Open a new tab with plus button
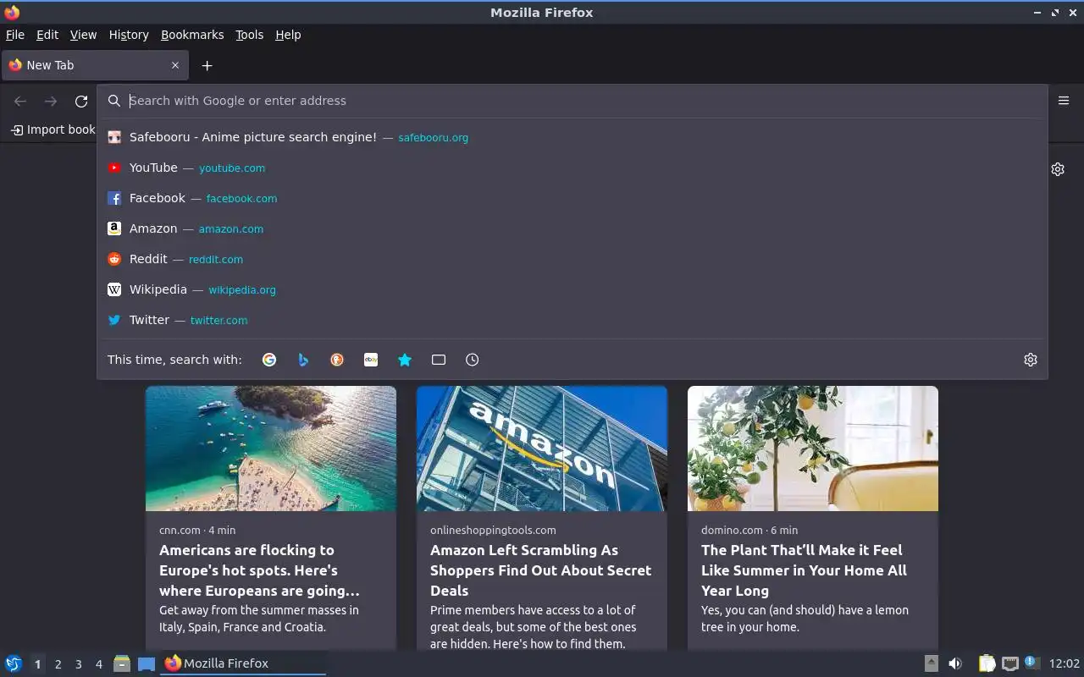1084x677 pixels. tap(207, 65)
